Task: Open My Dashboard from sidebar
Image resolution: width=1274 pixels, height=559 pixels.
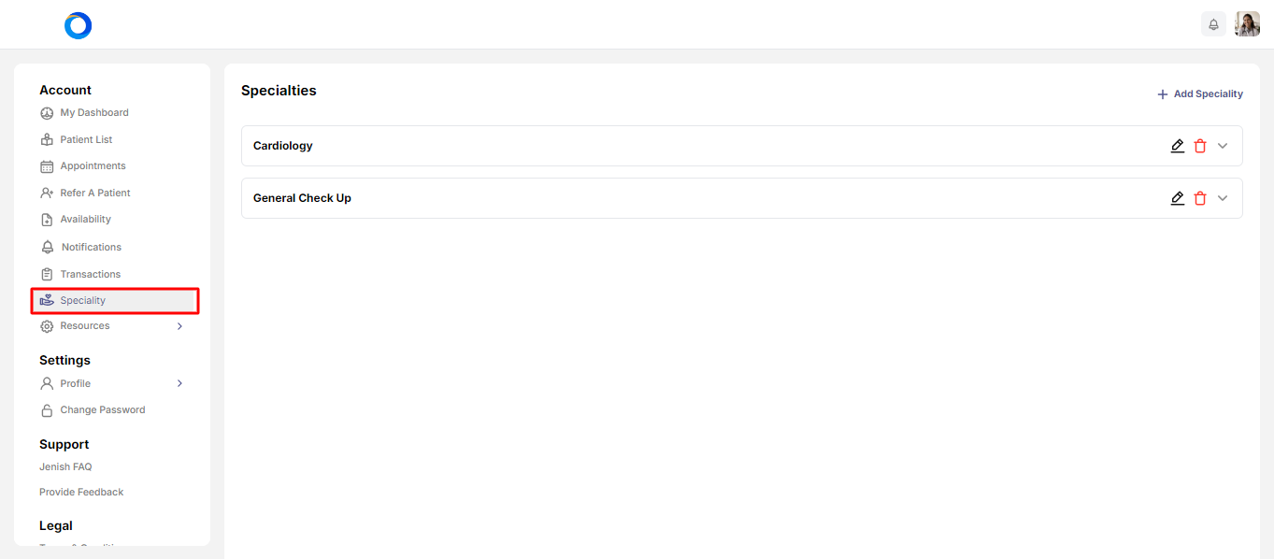Action: coord(93,113)
